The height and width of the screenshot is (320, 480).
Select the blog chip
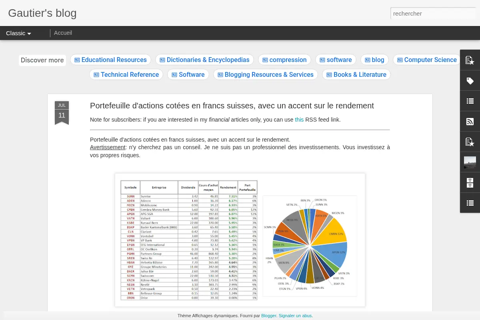(x=374, y=60)
